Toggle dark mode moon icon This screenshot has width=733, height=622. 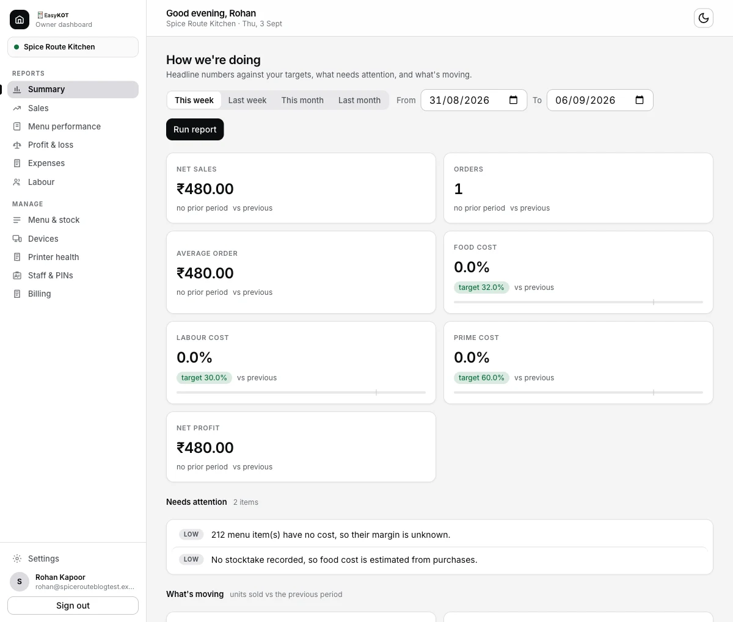pos(704,18)
